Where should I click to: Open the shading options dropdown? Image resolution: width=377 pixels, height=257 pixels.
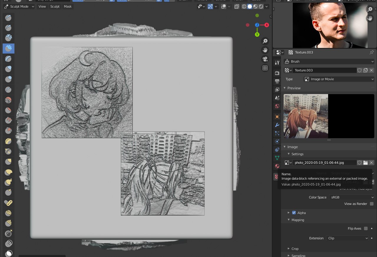click(x=267, y=6)
